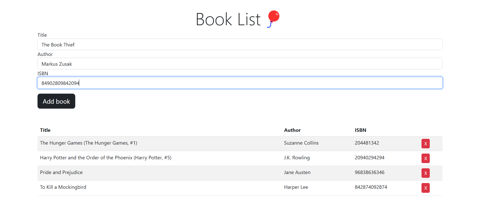Viewport: 480px width, 217px height.
Task: Select the Pride and Prejudice title cell
Action: point(61,172)
